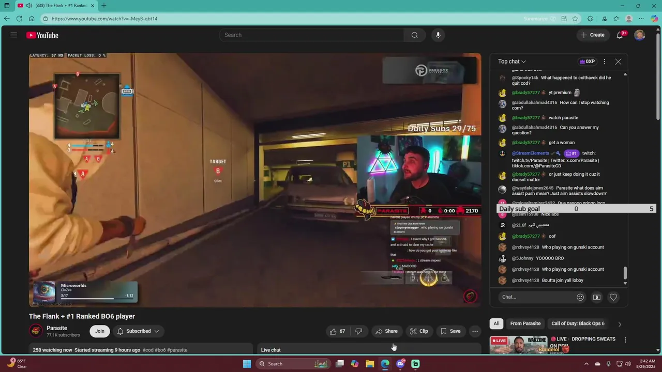This screenshot has height=372, width=662.
Task: Open the #cod hashtag link
Action: point(148,350)
